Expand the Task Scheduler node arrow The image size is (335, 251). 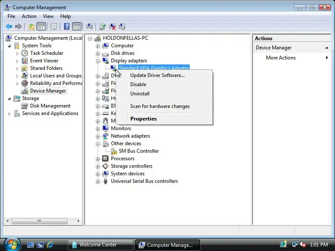(17, 54)
